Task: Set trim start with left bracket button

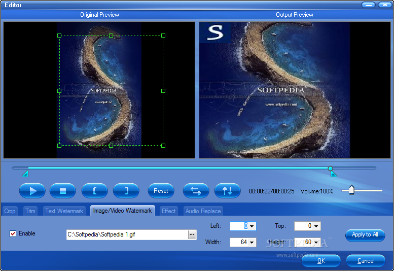Action: click(95, 191)
